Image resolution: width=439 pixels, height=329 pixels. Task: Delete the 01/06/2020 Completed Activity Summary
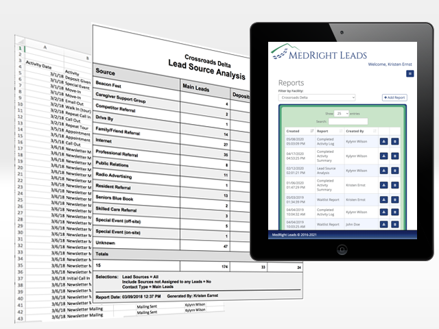pyautogui.click(x=395, y=185)
